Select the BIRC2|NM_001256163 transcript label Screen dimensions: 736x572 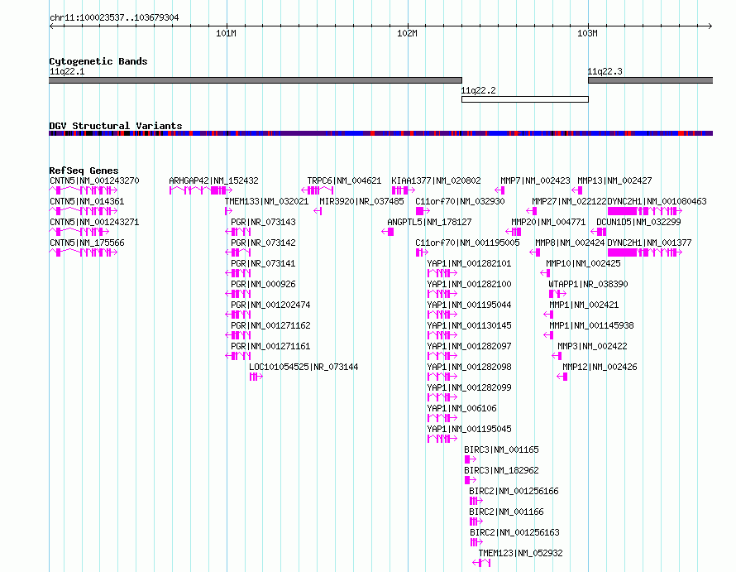515,532
